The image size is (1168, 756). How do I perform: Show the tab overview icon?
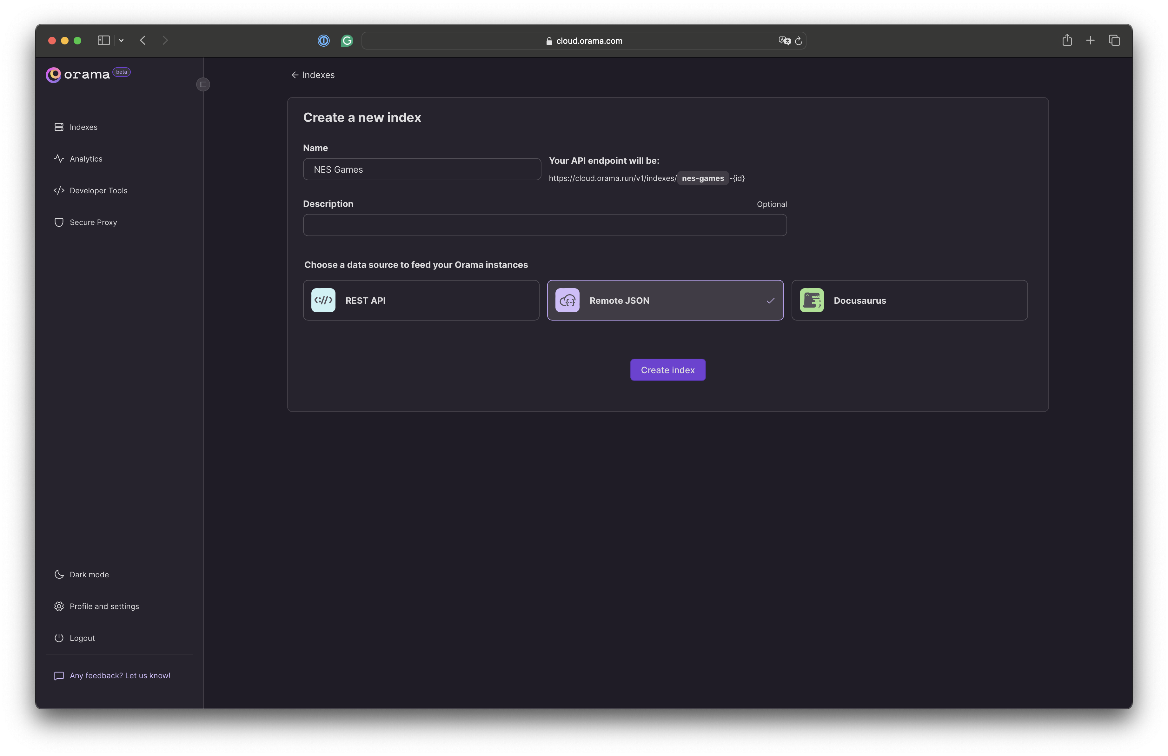click(x=1114, y=40)
